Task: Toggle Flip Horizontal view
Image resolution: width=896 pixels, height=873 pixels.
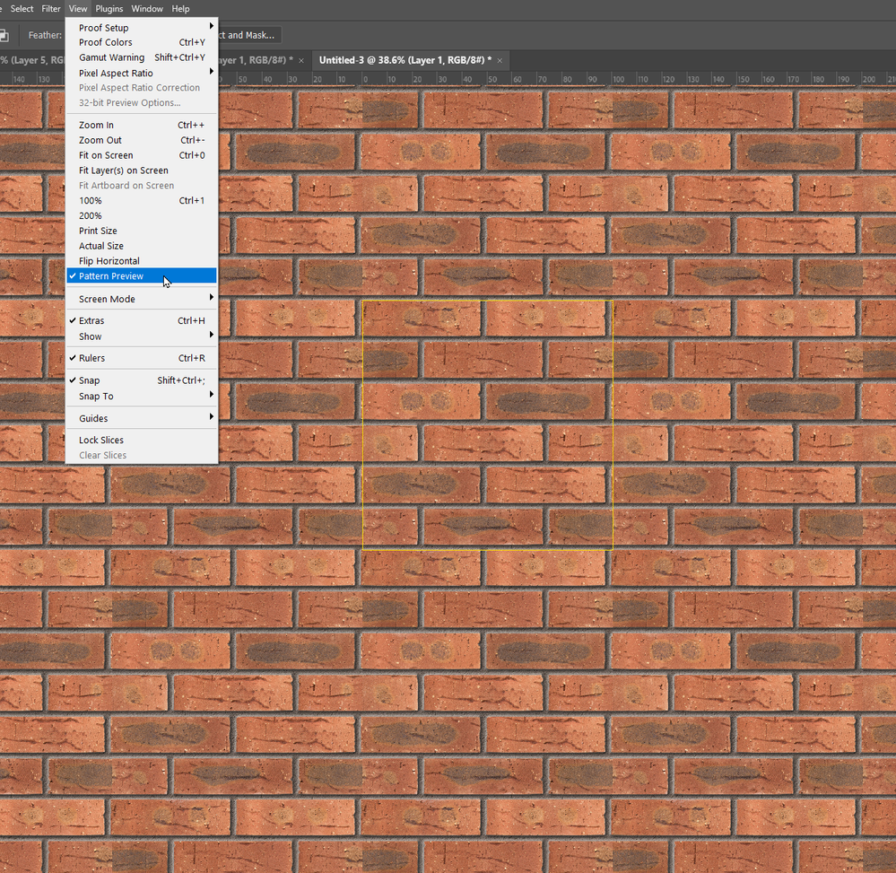Action: click(x=142, y=261)
